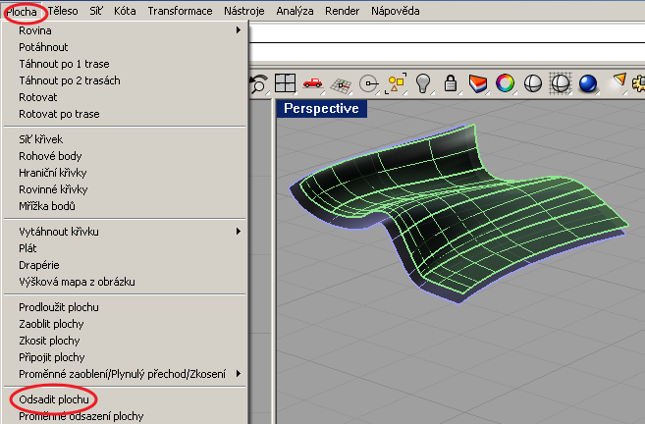Click the shaded sphere viewport icon

[533, 83]
